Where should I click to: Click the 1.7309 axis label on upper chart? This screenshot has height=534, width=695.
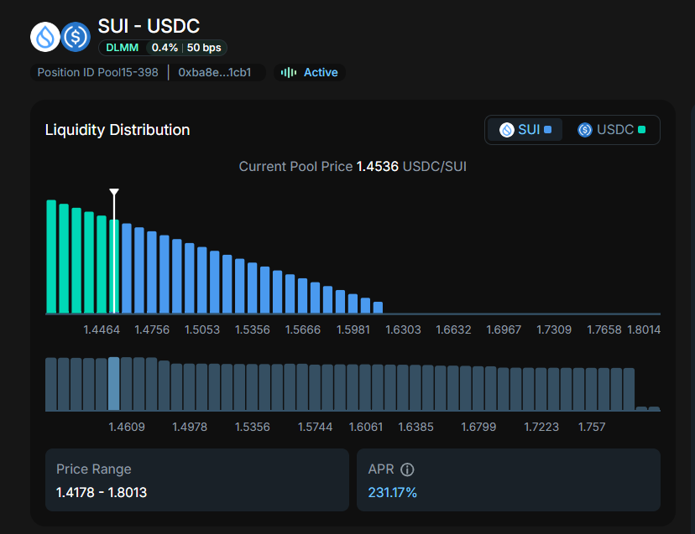[x=554, y=330]
